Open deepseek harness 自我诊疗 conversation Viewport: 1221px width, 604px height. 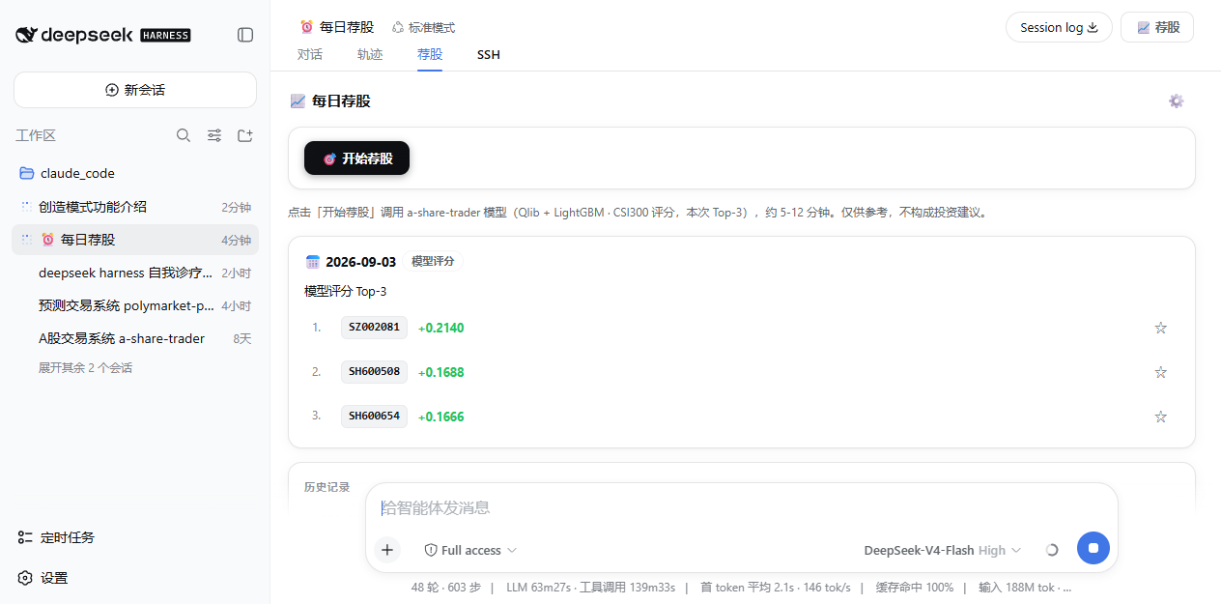coord(135,273)
